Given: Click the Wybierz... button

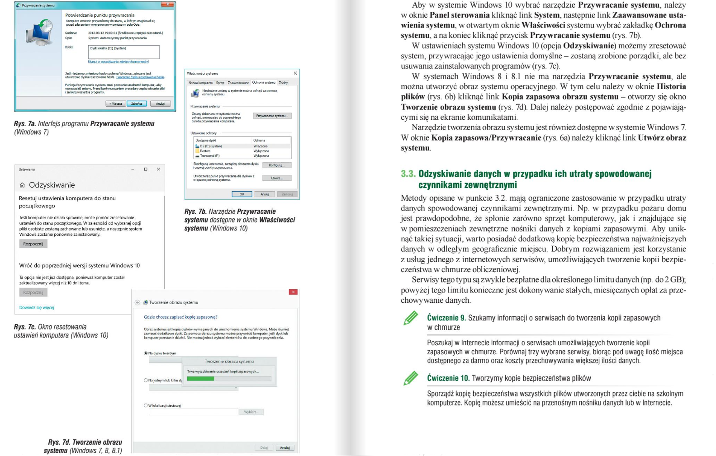Looking at the screenshot, I should tap(251, 412).
